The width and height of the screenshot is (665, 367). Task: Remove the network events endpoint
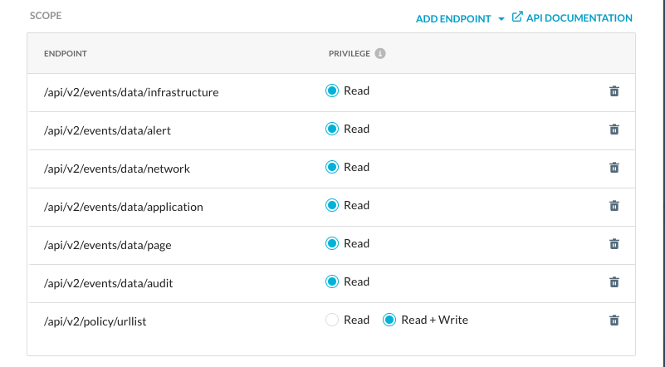tap(614, 168)
